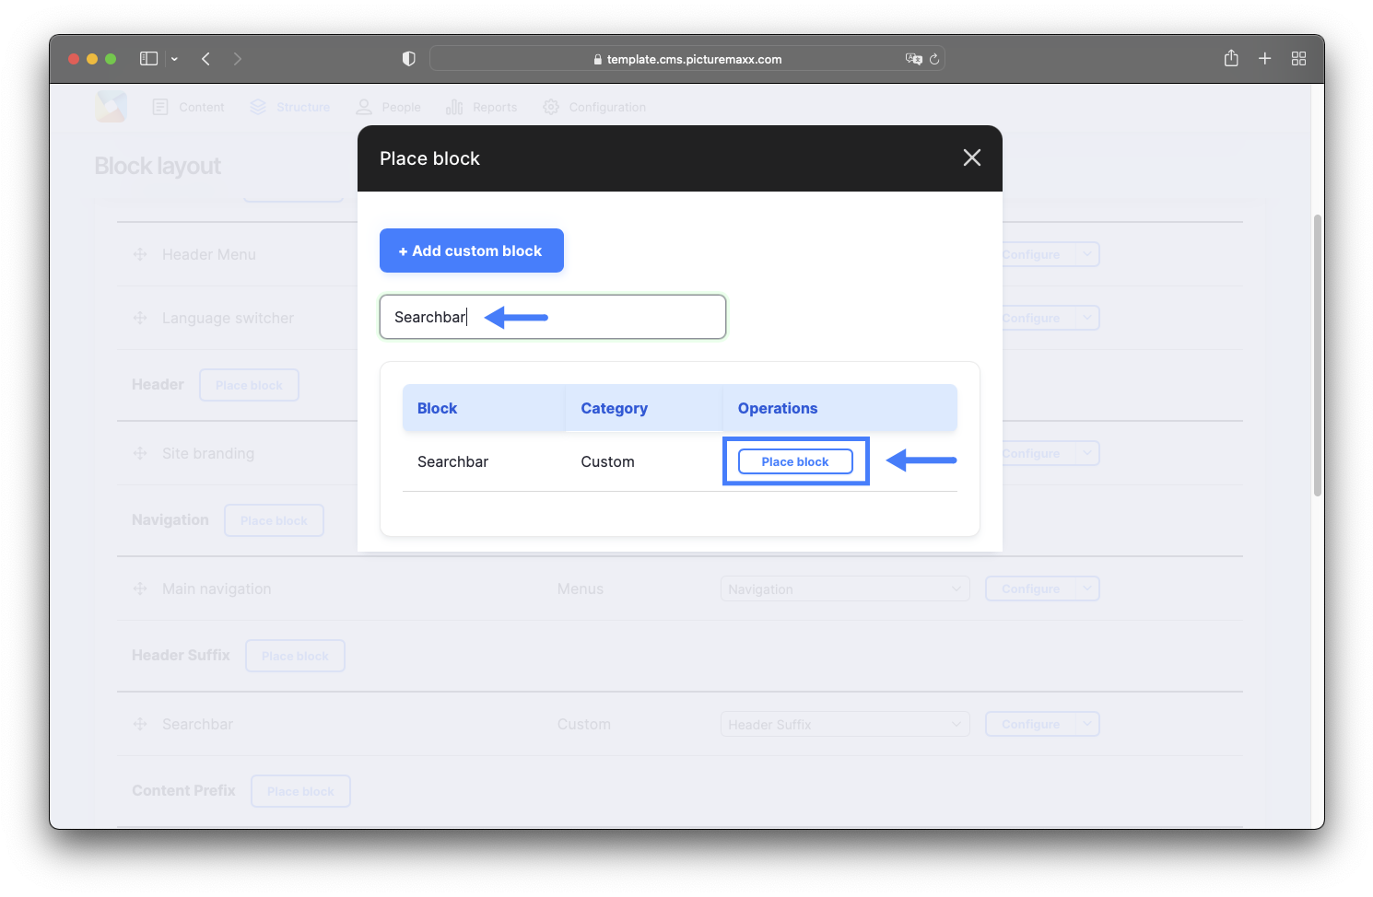Viewport: 1373px width, 897px height.
Task: Grab the Main navigation drag handle
Action: pos(140,588)
